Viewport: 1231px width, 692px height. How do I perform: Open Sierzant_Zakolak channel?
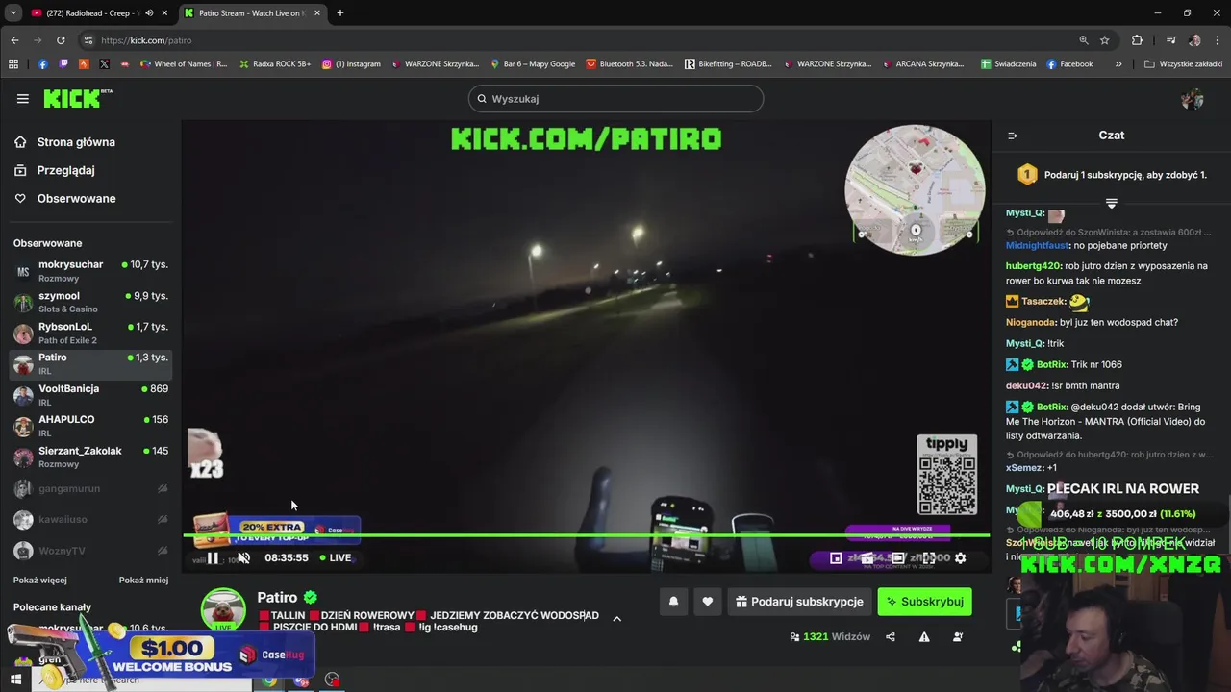pos(90,457)
